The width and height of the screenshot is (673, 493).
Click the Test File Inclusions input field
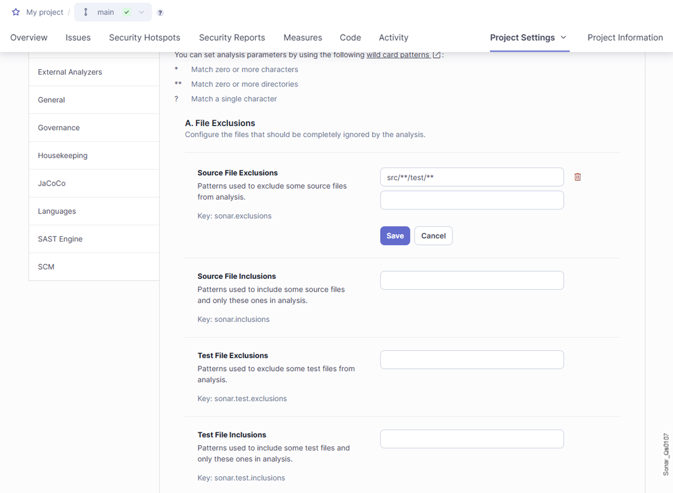(x=471, y=439)
